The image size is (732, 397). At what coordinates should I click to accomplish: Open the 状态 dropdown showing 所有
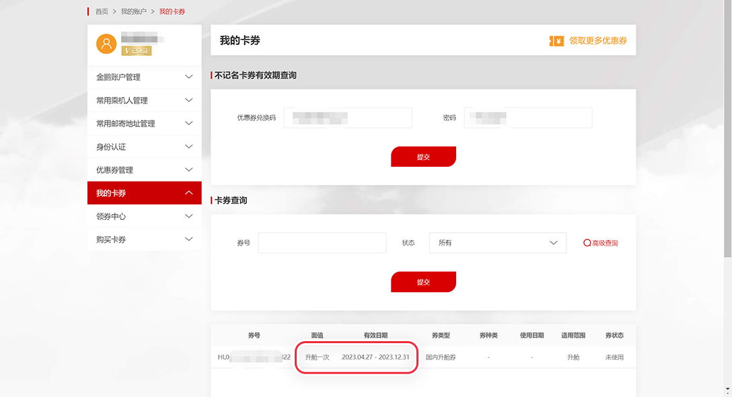click(497, 243)
